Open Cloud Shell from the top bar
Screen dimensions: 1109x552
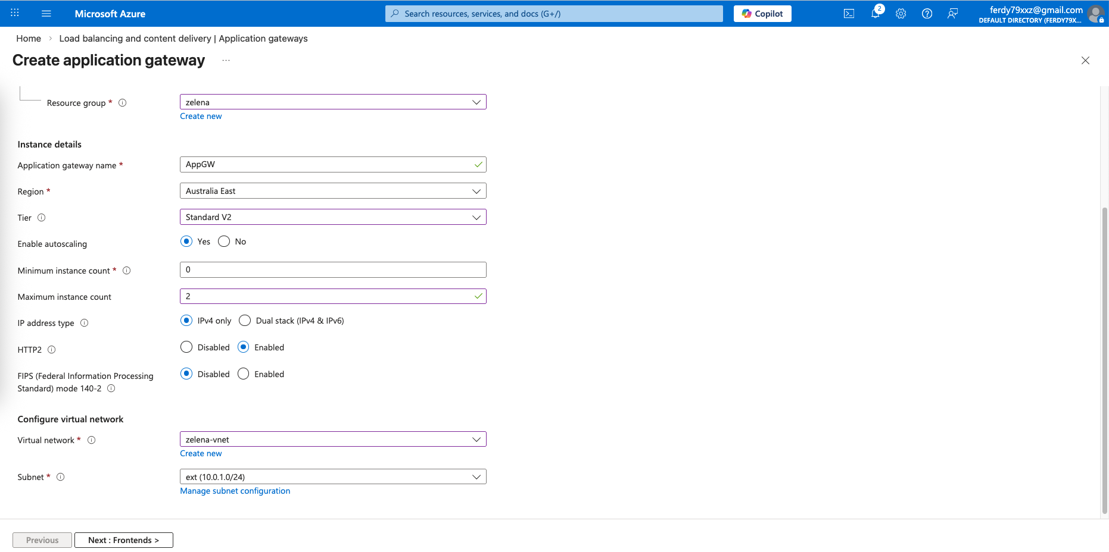coord(849,14)
